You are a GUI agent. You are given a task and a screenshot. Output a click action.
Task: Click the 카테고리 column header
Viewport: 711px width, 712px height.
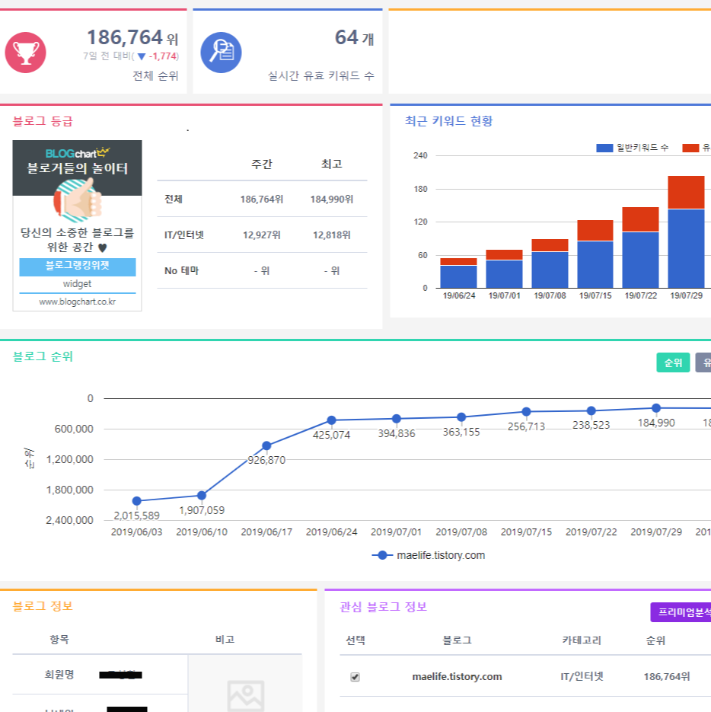(x=582, y=640)
